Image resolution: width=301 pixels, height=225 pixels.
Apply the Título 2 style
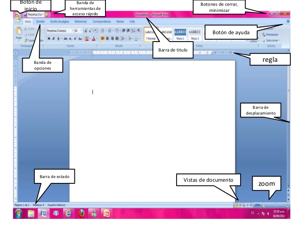[195, 35]
